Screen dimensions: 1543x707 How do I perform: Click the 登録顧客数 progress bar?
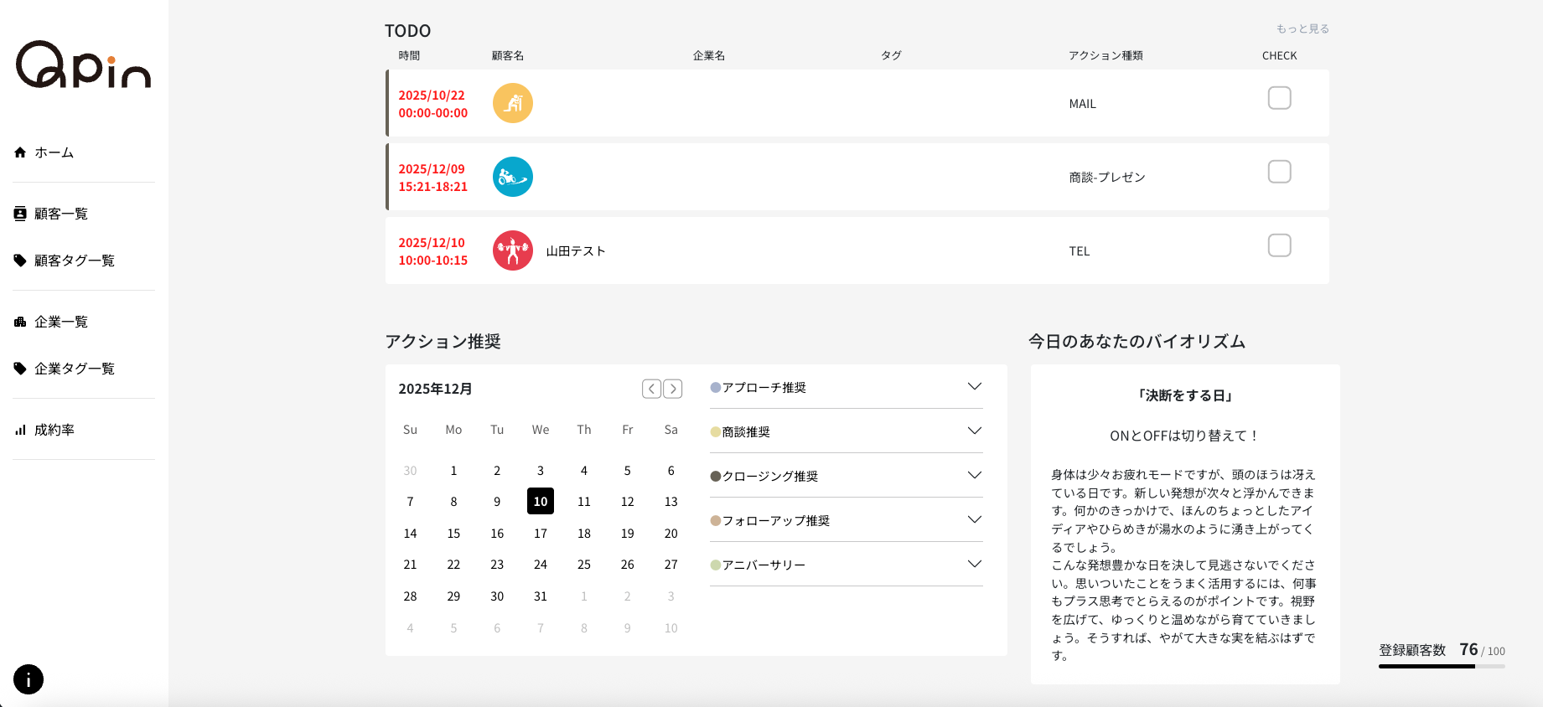(x=1442, y=666)
